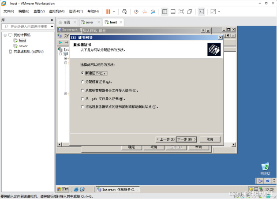Select 从 .pfx 文件导入证书 radio option
Screen dimensions: 277x199
tap(82, 98)
